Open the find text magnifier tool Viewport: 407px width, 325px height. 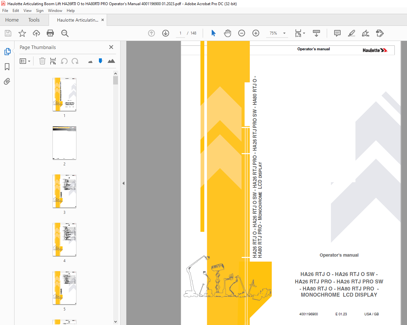point(65,33)
